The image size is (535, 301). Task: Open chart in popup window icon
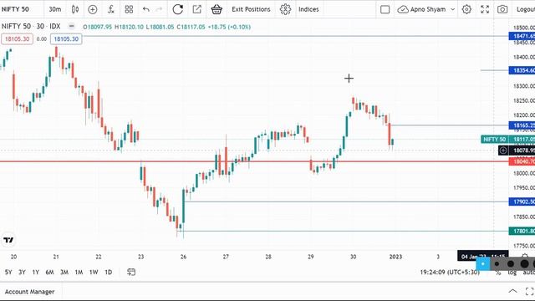pyautogui.click(x=197, y=9)
